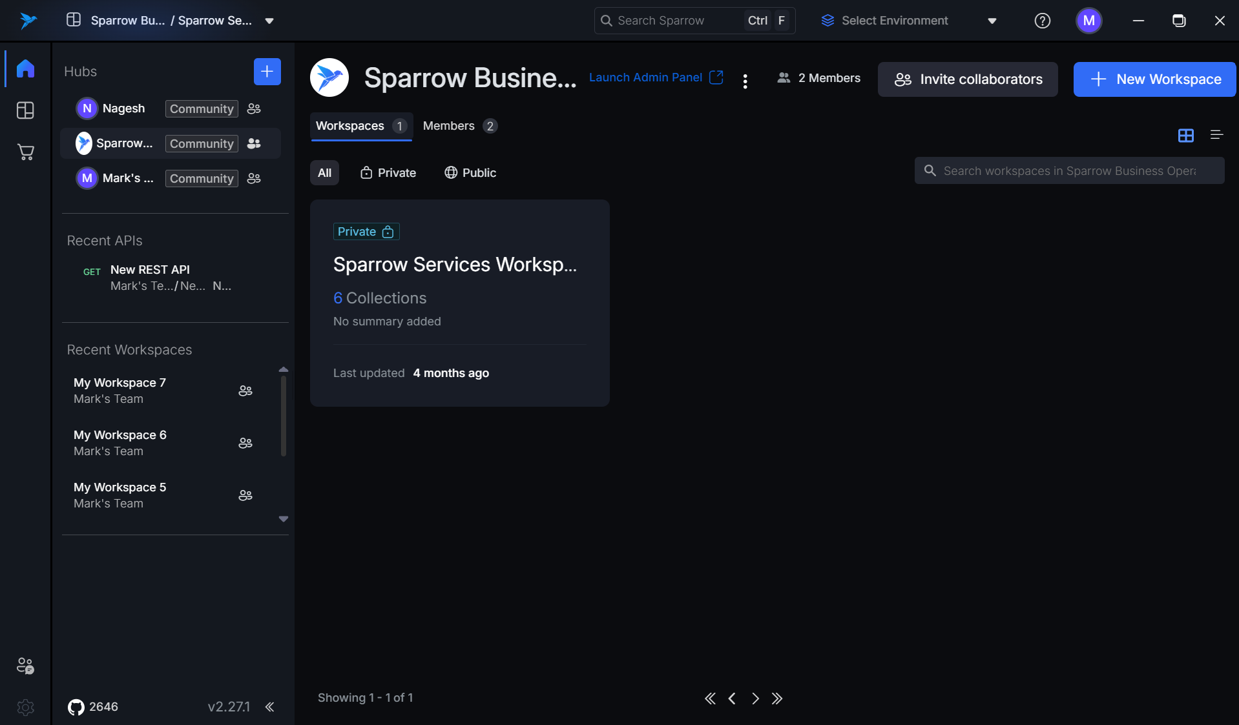This screenshot has width=1239, height=725.
Task: Open the three-dot hub options menu
Action: 745,81
